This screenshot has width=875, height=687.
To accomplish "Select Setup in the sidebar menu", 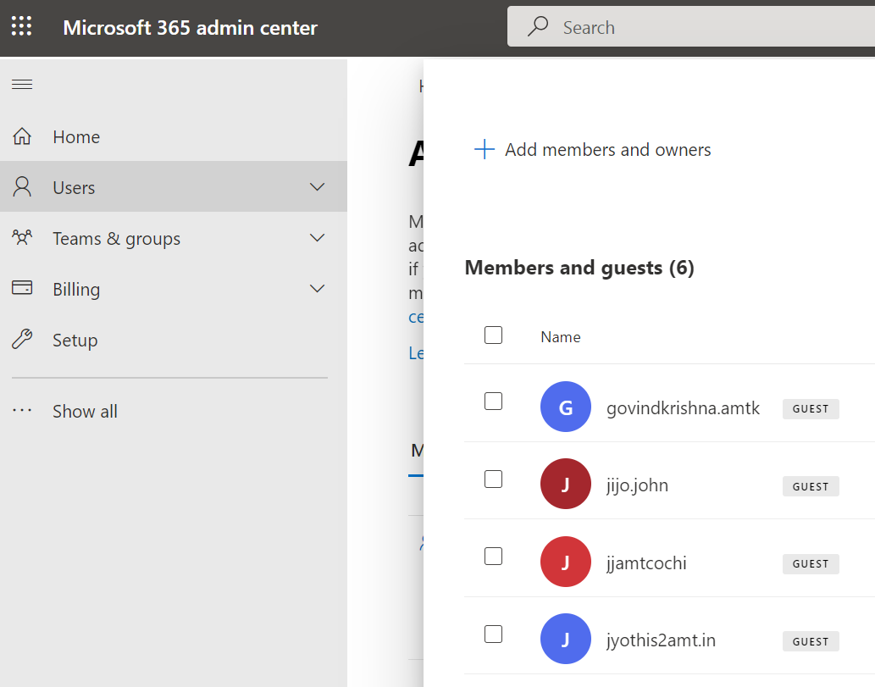I will click(75, 339).
